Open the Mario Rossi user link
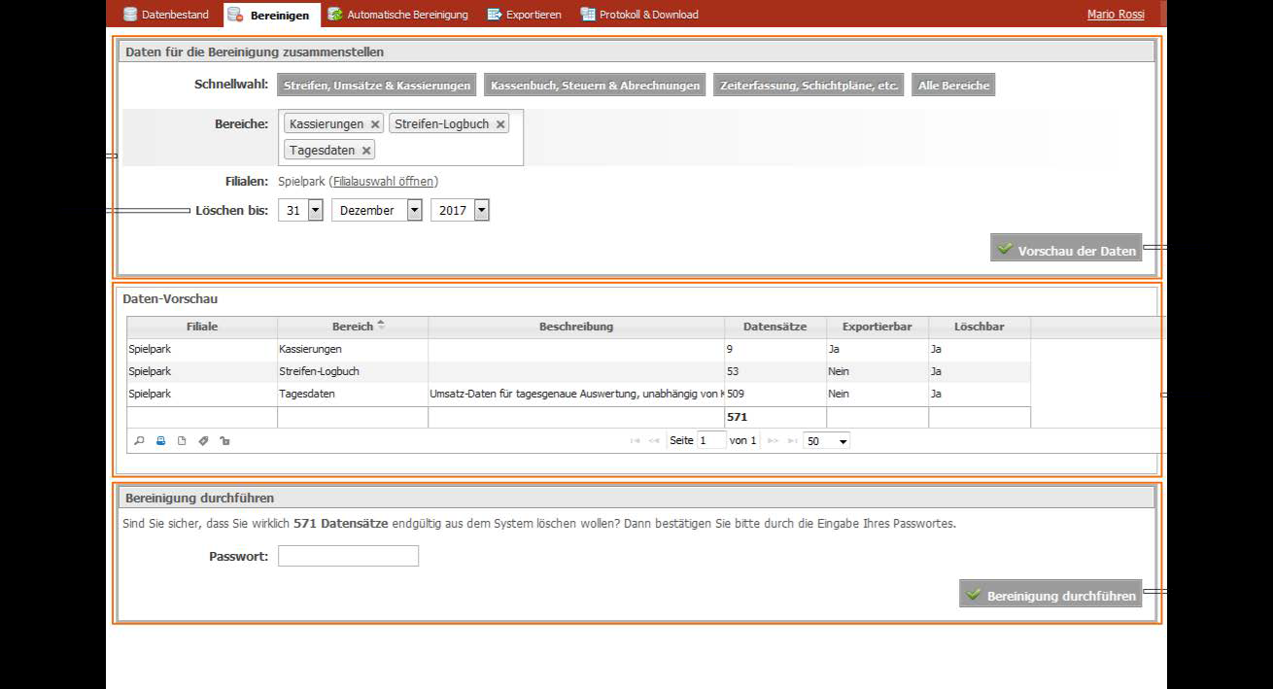This screenshot has height=689, width=1273. [1116, 15]
